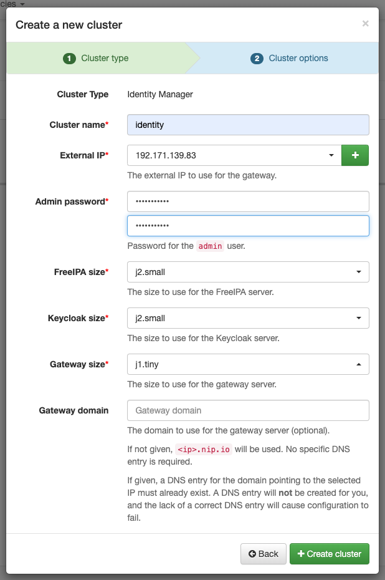Click the caret on the External IP selector
Screen dimensions: 385x580
331,155
